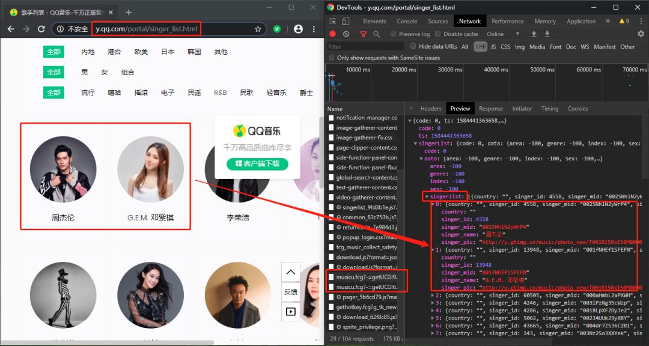649x346 pixels.
Task: Collapse the singerList object node
Action: click(416, 144)
